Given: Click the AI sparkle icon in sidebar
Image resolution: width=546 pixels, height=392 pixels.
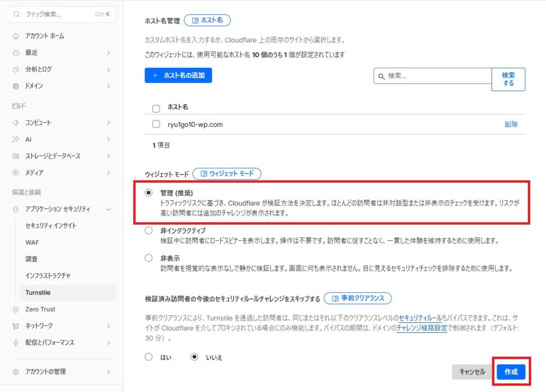Looking at the screenshot, I should pos(15,139).
